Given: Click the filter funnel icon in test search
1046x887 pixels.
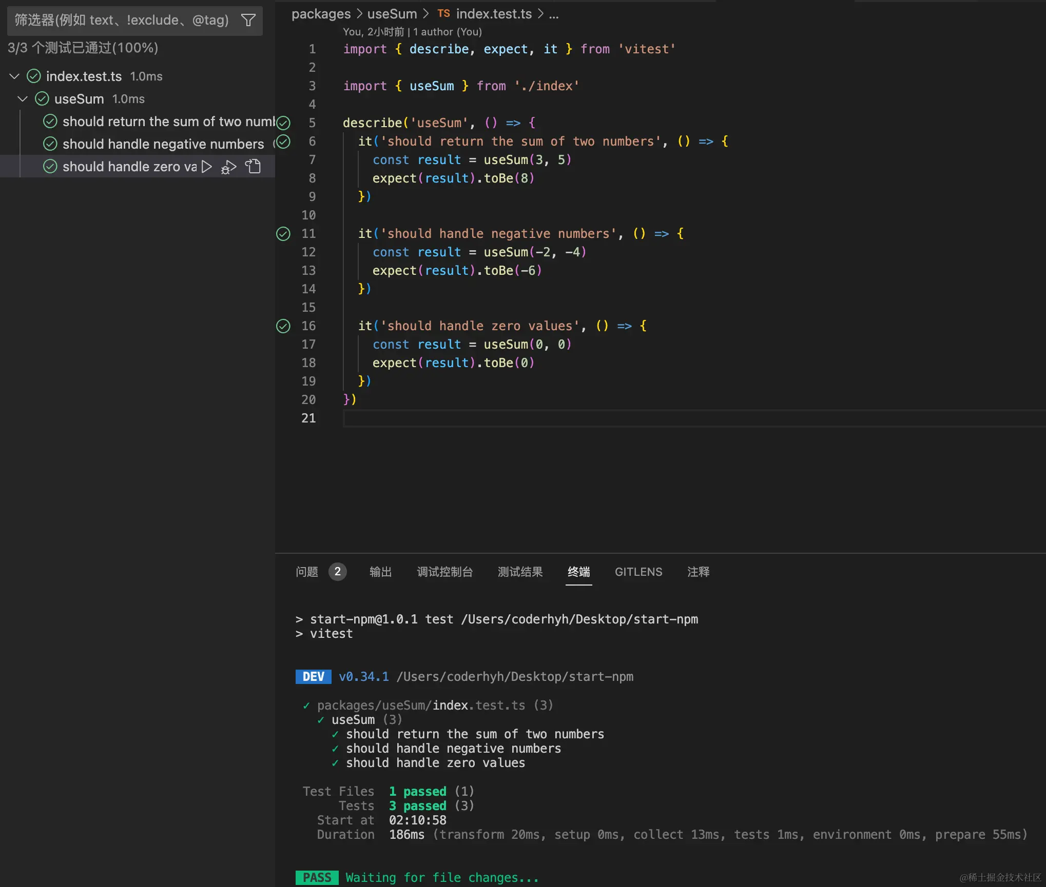Looking at the screenshot, I should pyautogui.click(x=248, y=20).
